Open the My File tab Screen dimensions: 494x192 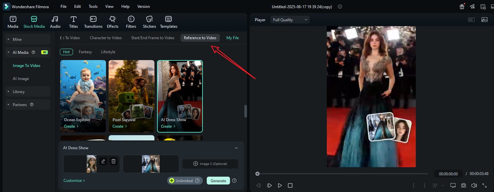point(233,38)
